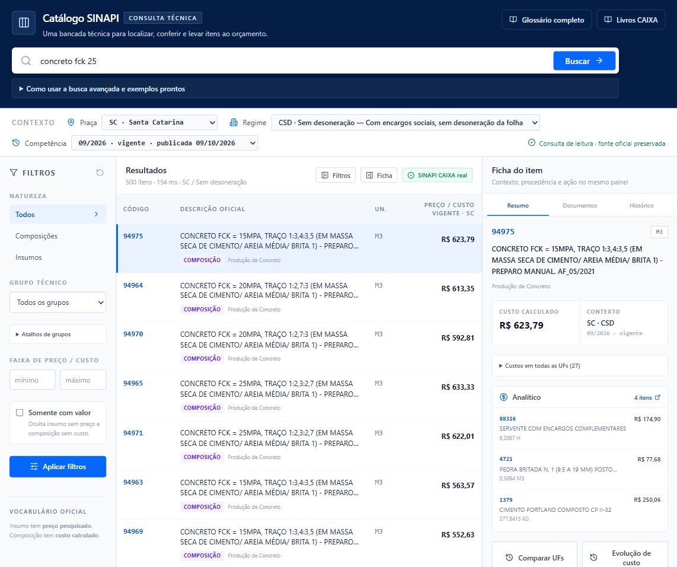Click the mínimo price field
The height and width of the screenshot is (567, 677).
pyautogui.click(x=33, y=380)
